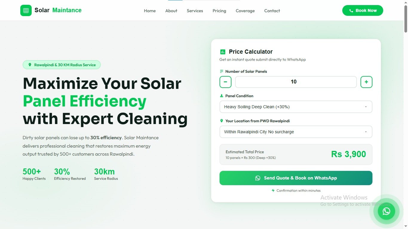Decrease panel count with the minus stepper
Image resolution: width=408 pixels, height=229 pixels.
226,82
